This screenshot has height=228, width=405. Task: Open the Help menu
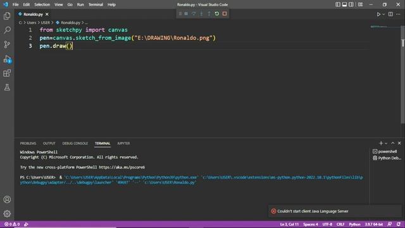click(x=111, y=4)
